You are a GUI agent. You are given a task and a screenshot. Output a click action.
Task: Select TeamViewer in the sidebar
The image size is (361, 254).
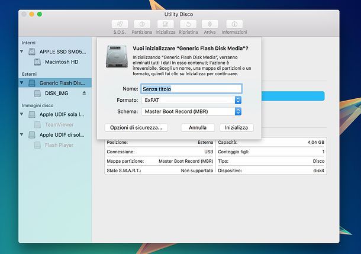tap(59, 124)
